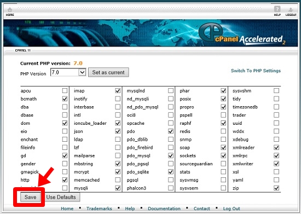Click the Logout user icon
Image resolution: width=301 pixels, height=214 pixels.
tap(291, 10)
